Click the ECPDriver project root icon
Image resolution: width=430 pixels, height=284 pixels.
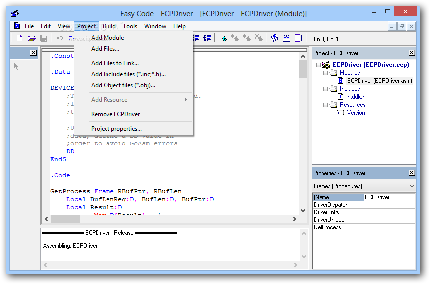point(326,65)
